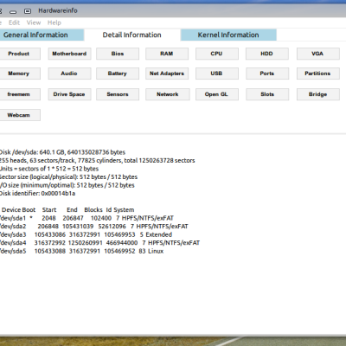Click the window maximize button in the title bar
Image resolution: width=346 pixels, height=346 pixels.
pyautogui.click(x=28, y=11)
